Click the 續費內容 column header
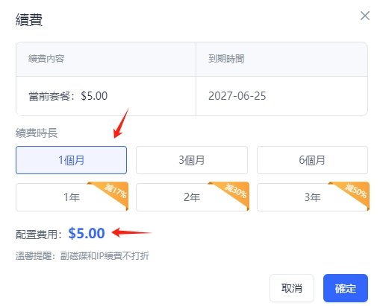 (x=46, y=59)
